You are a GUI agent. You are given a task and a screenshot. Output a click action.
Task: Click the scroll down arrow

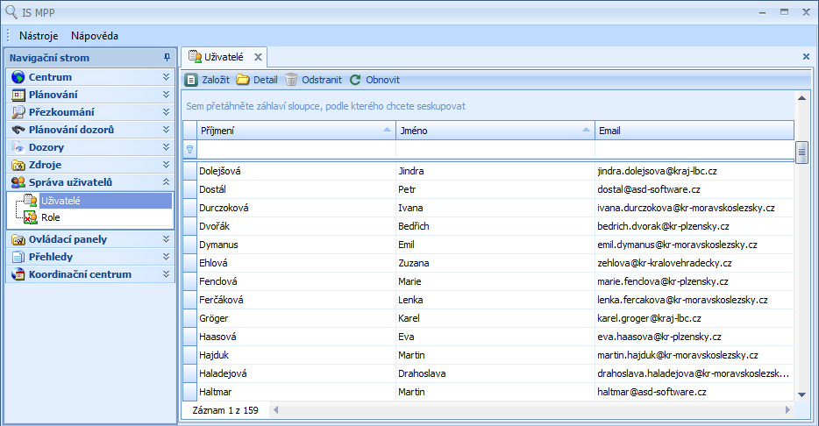coord(801,395)
